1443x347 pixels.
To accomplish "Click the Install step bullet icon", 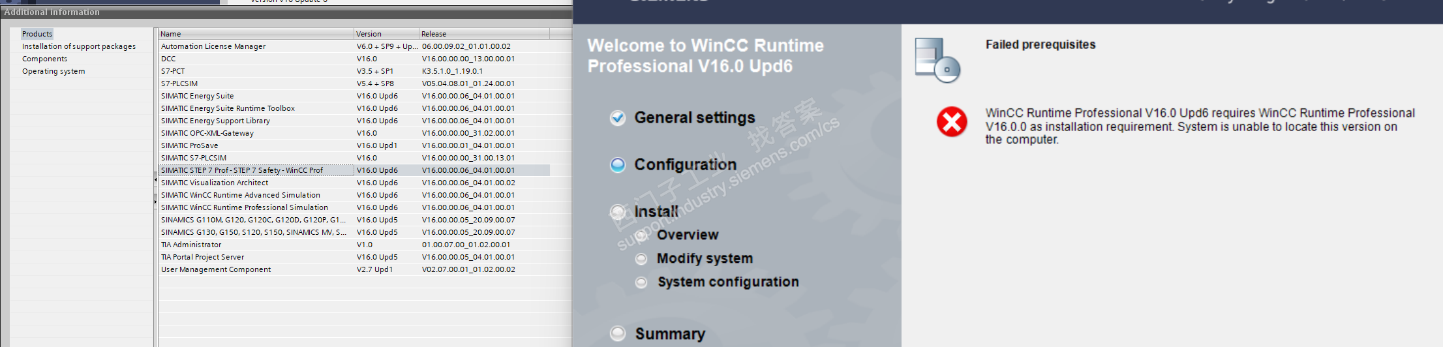I will 617,211.
